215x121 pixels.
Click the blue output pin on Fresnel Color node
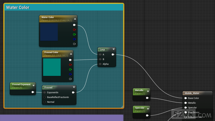pyautogui.click(x=70, y=74)
